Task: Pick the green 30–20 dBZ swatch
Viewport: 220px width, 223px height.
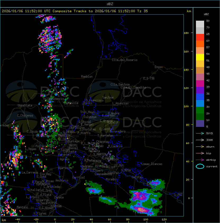Action: (x=200, y=110)
